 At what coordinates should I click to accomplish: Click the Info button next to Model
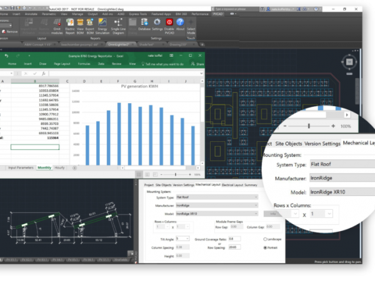click(273, 214)
